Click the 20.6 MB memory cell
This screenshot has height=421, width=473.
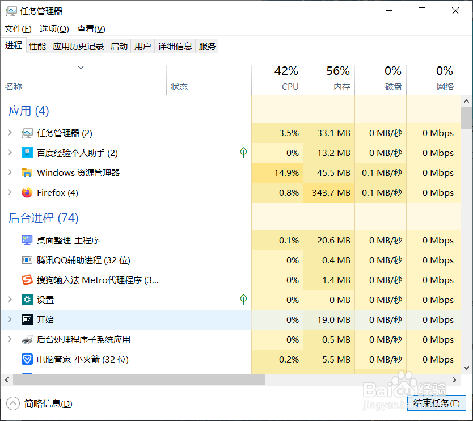pyautogui.click(x=329, y=240)
